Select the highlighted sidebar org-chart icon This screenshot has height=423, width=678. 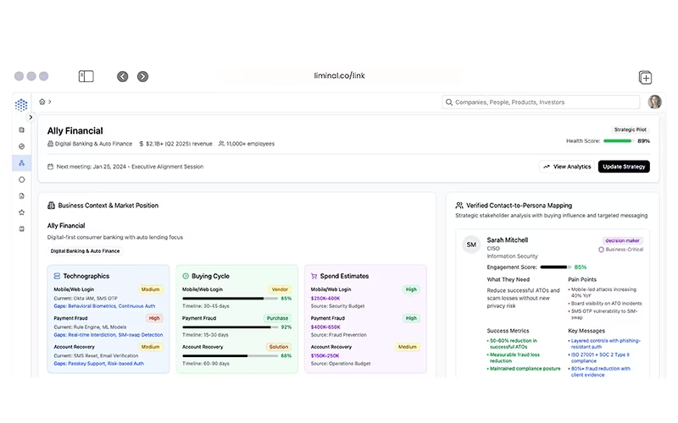point(22,163)
